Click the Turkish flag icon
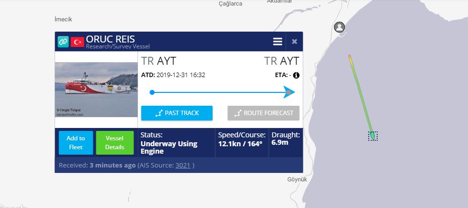The image size is (468, 208). point(77,42)
